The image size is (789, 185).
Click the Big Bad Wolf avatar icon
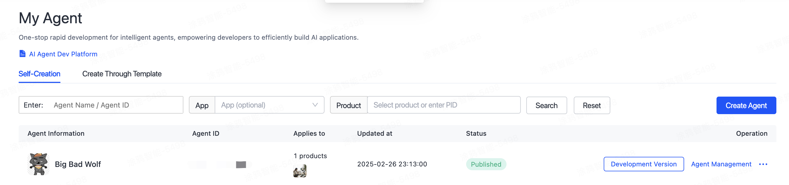pos(38,164)
